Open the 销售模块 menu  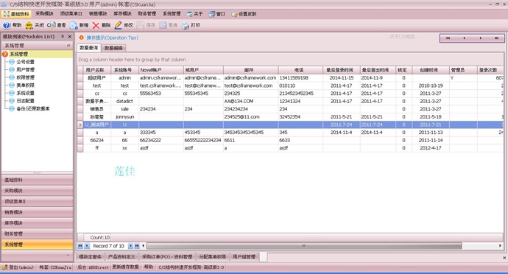pos(98,13)
